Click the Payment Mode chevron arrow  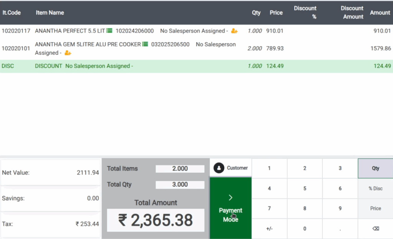230,198
